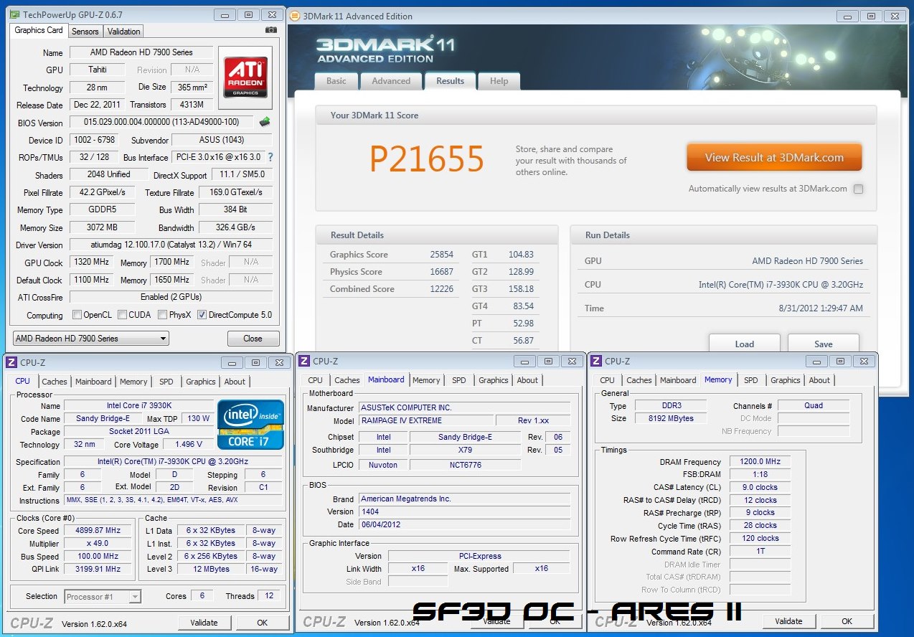Click the GPU-Z Name field
This screenshot has height=637, width=914.
click(x=141, y=52)
